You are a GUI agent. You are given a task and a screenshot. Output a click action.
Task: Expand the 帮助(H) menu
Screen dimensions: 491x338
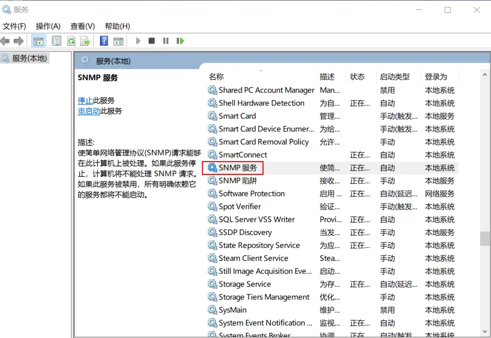pos(117,26)
